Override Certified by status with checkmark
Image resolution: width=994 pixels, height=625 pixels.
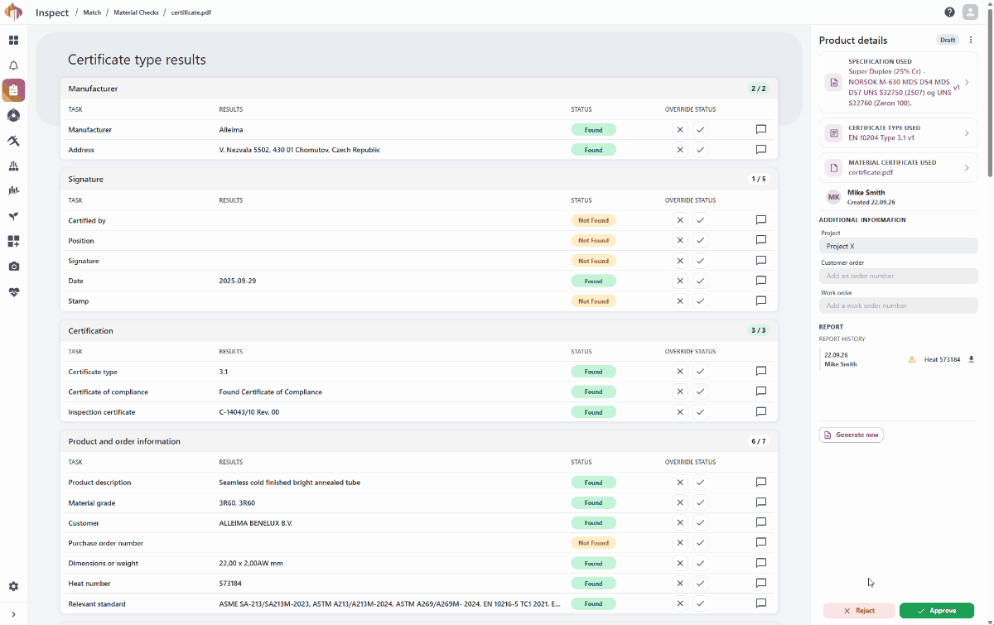click(700, 220)
